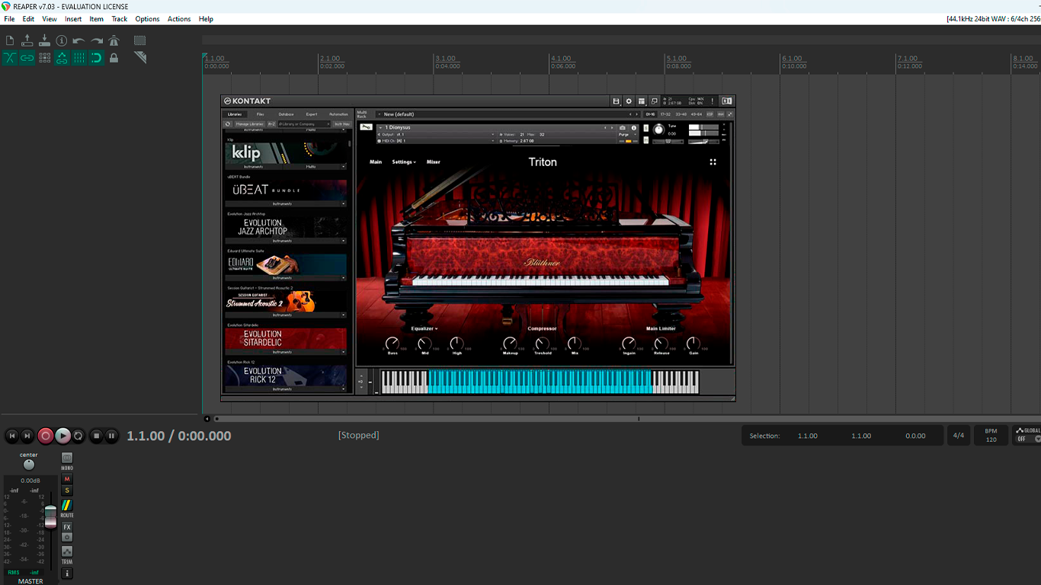The width and height of the screenshot is (1041, 585).
Task: Click Kontakt rack view layout icon
Action: pos(642,101)
